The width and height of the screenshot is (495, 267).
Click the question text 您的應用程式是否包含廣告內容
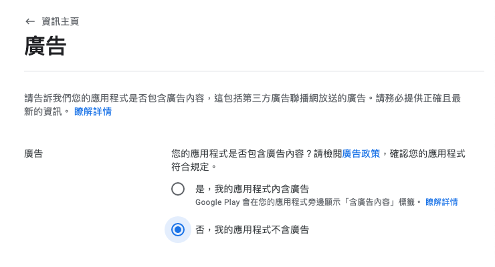237,154
